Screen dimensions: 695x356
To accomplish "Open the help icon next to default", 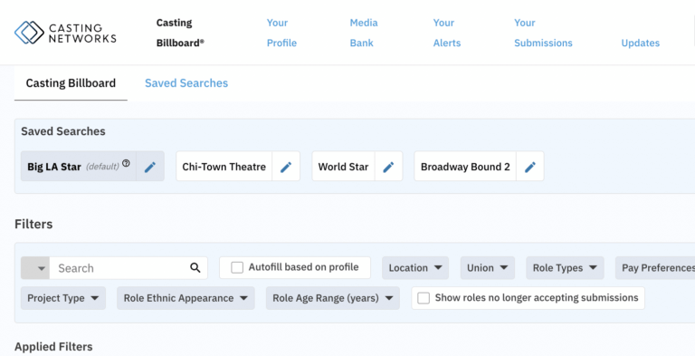I will (x=127, y=163).
